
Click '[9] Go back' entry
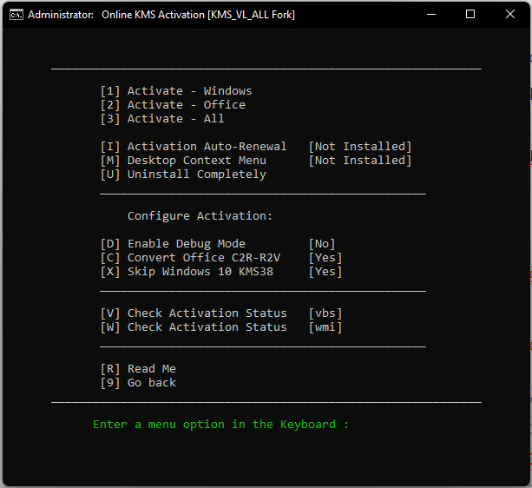138,383
